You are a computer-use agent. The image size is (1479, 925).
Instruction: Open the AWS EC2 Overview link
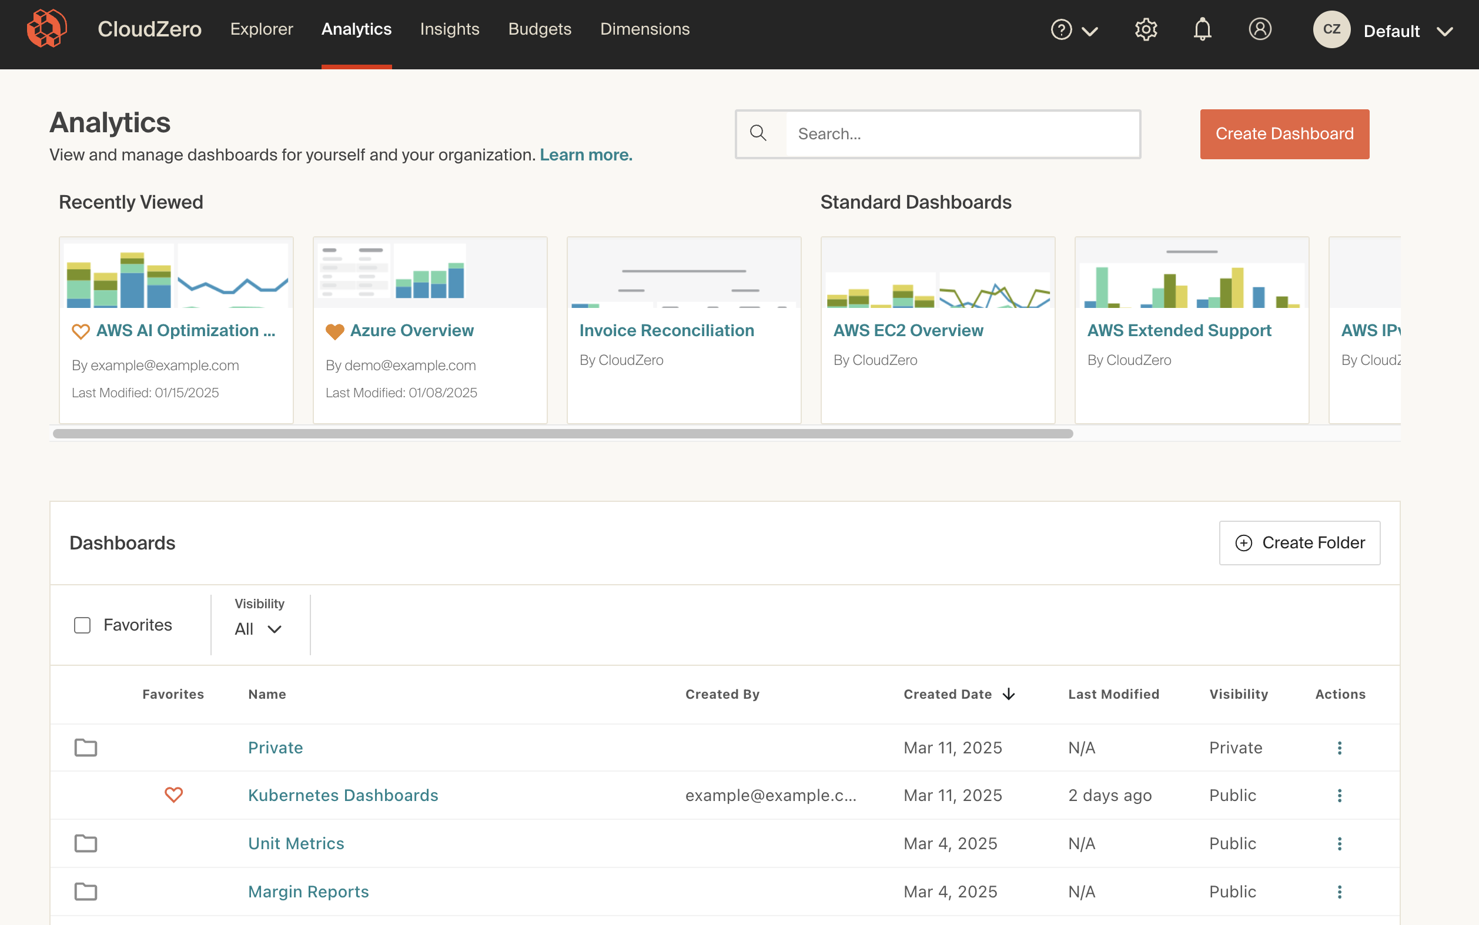coord(908,330)
